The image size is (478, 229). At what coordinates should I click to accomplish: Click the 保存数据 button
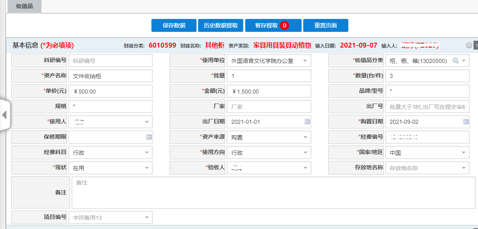[174, 25]
